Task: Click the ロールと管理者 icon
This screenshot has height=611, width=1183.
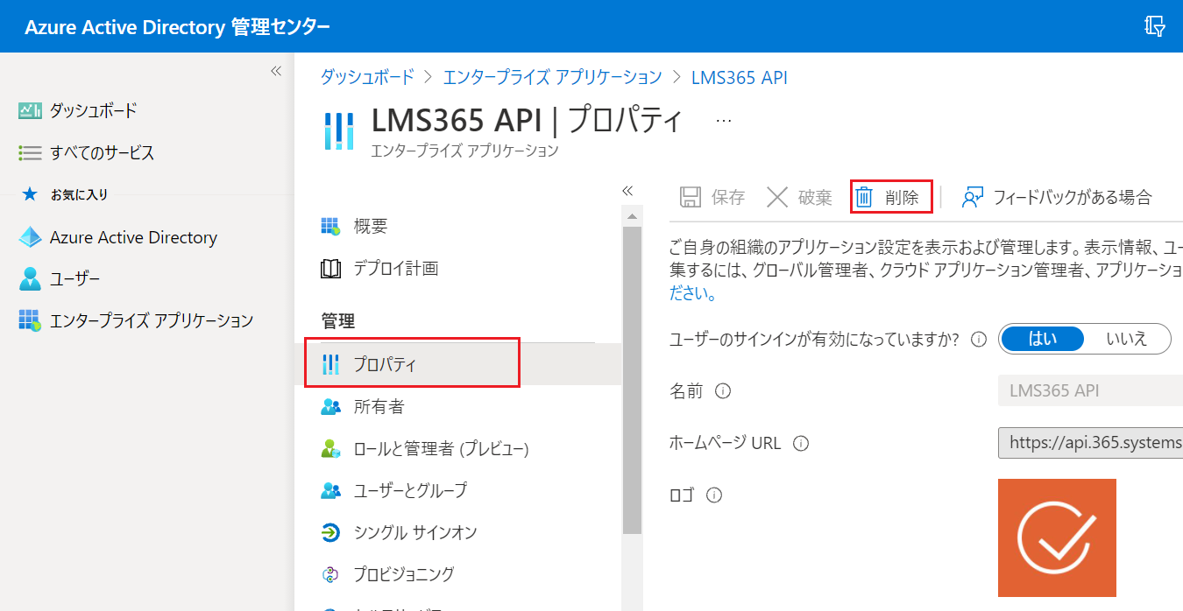Action: click(x=330, y=449)
